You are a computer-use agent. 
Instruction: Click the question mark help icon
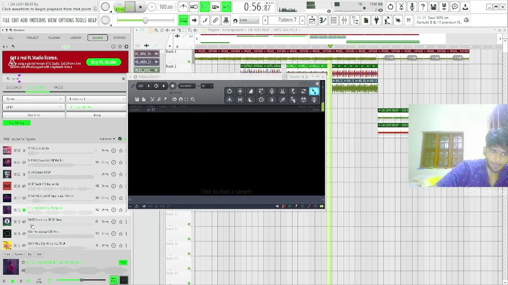pyautogui.click(x=423, y=7)
